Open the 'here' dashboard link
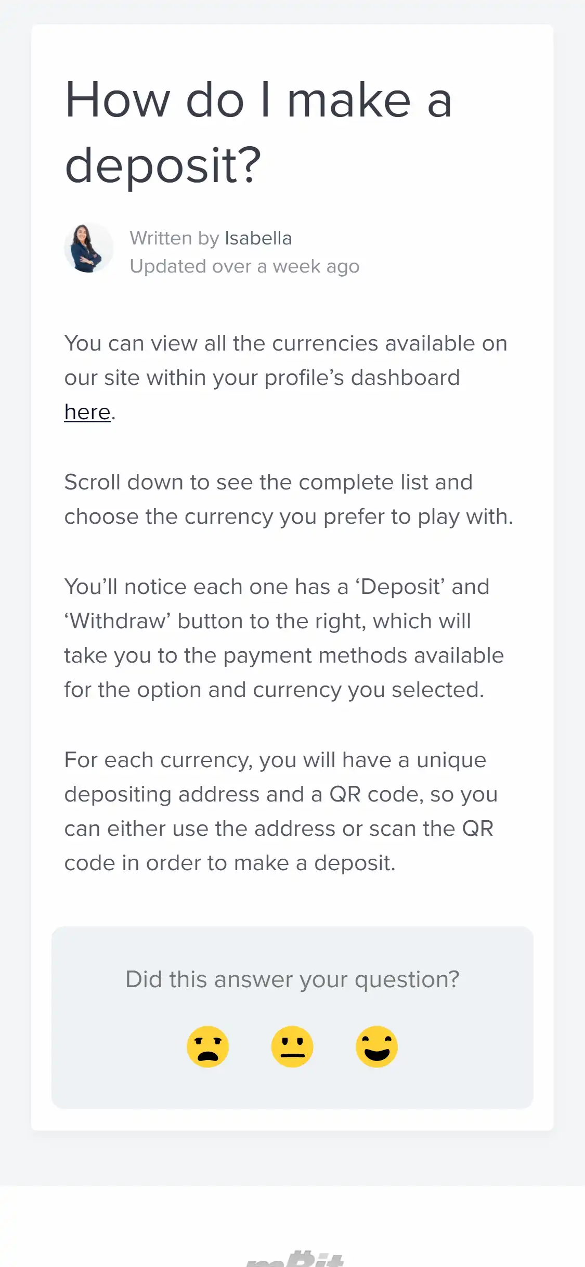The image size is (585, 1267). [x=87, y=412]
